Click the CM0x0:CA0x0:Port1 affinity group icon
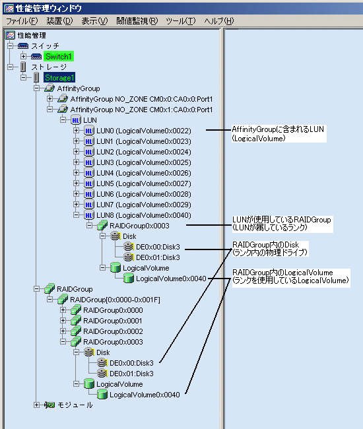This screenshot has width=363, height=429. 62,98
